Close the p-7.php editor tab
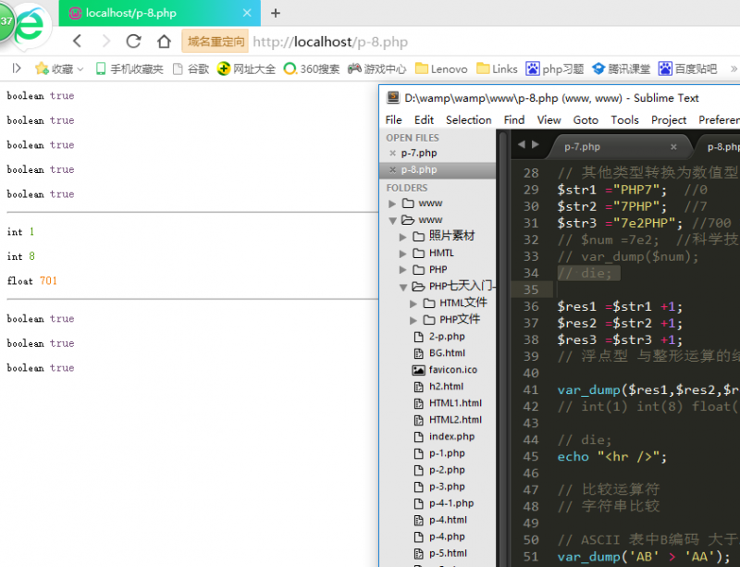740x567 pixels. tap(673, 146)
